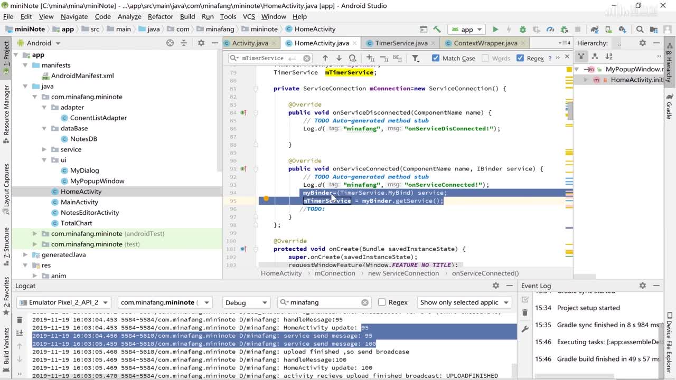Click the Search Everywhere magnifier icon
This screenshot has width=676, height=380.
[640, 30]
